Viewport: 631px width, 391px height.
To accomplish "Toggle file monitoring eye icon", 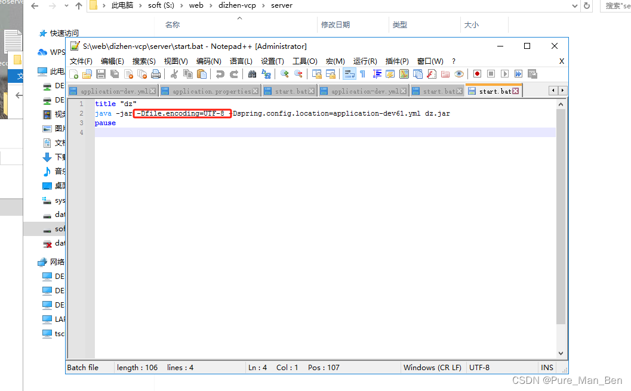I will click(x=458, y=74).
